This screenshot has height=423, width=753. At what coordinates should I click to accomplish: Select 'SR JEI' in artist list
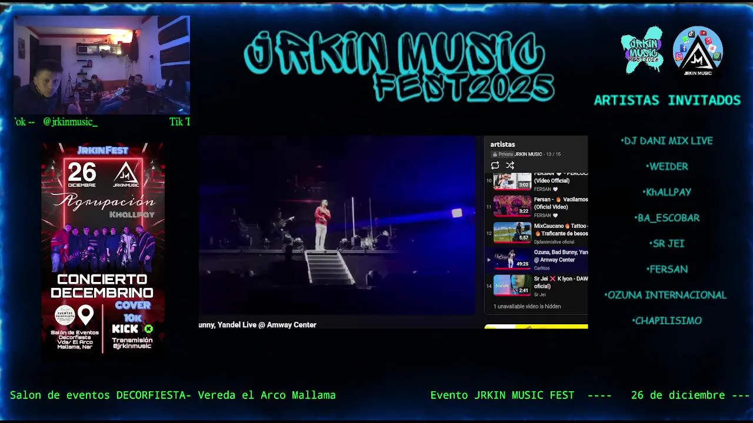[x=667, y=243]
